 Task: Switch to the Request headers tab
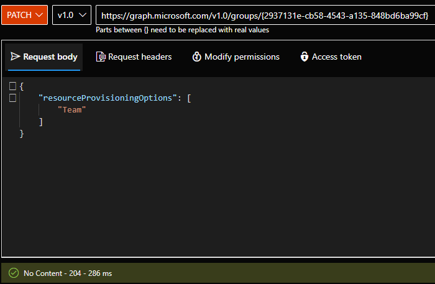(x=134, y=57)
